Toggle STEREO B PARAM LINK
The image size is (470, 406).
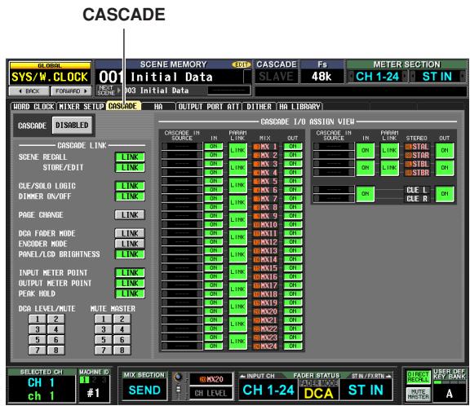pos(390,168)
